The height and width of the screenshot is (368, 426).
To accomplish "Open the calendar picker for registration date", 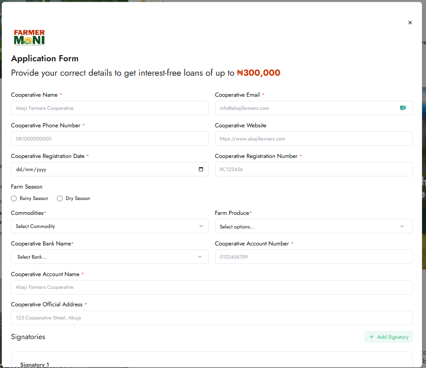I will coord(201,169).
